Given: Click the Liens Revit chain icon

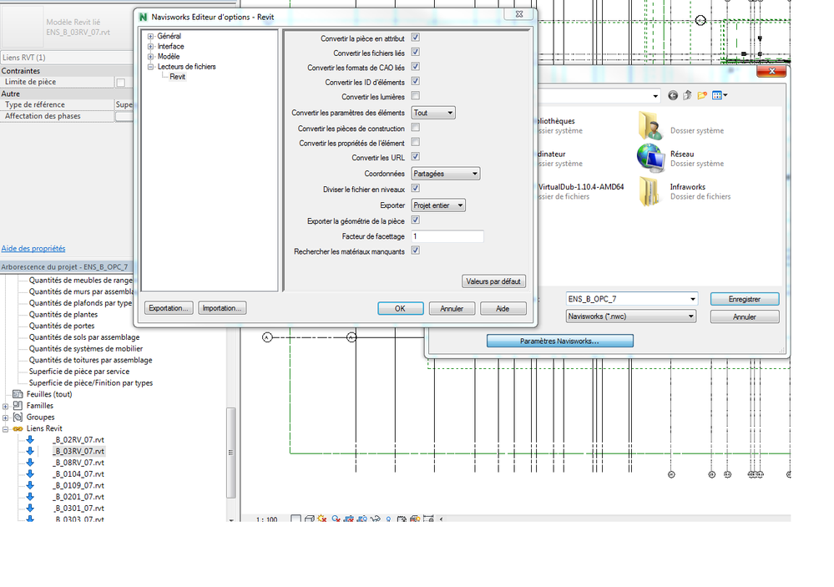Looking at the screenshot, I should tap(18, 428).
